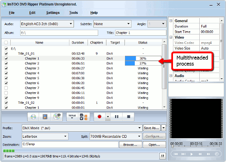Click the Configure... button
Screen dimensions: 226x162
click(x=154, y=136)
